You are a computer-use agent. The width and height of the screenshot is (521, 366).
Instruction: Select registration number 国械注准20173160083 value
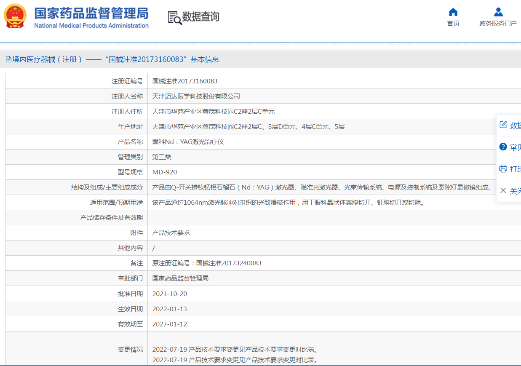[x=185, y=81]
